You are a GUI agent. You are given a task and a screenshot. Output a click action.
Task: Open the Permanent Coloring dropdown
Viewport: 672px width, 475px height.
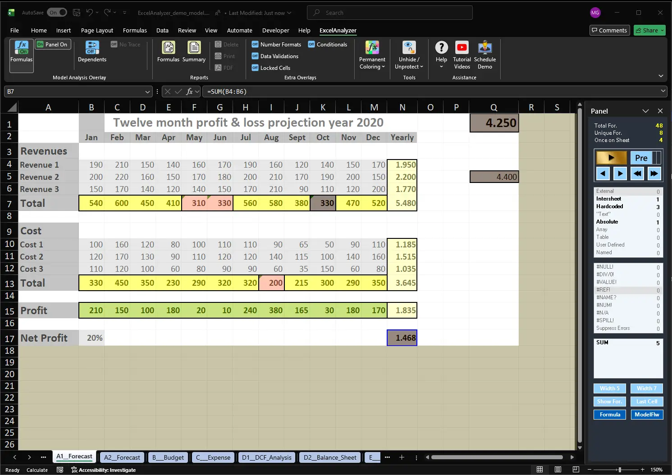pyautogui.click(x=372, y=55)
